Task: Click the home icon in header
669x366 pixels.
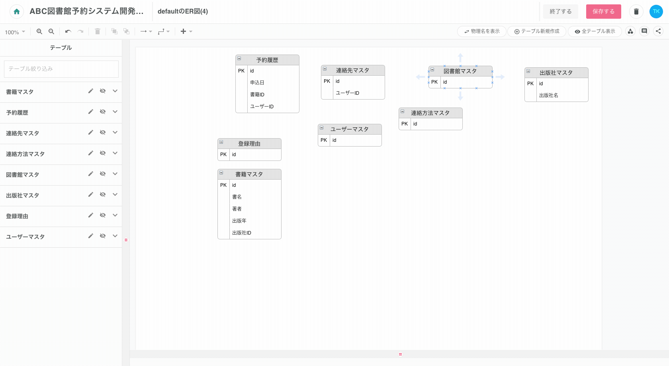Action: pos(17,12)
